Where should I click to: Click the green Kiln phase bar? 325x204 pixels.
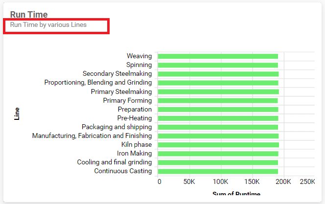click(218, 145)
